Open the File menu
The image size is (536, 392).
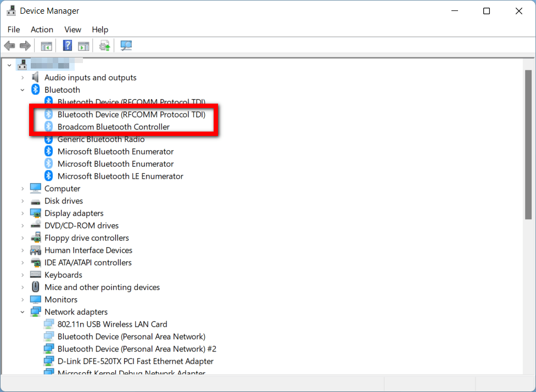click(x=14, y=30)
